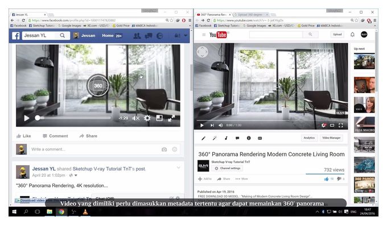Switch to the Upload 360 degree tab
The image size is (387, 225).
tap(251, 15)
